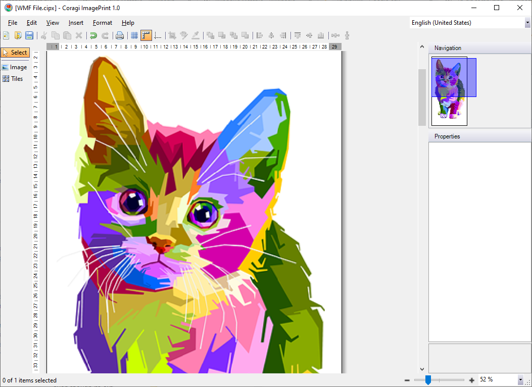
Task: Open the View menu
Action: pos(53,23)
